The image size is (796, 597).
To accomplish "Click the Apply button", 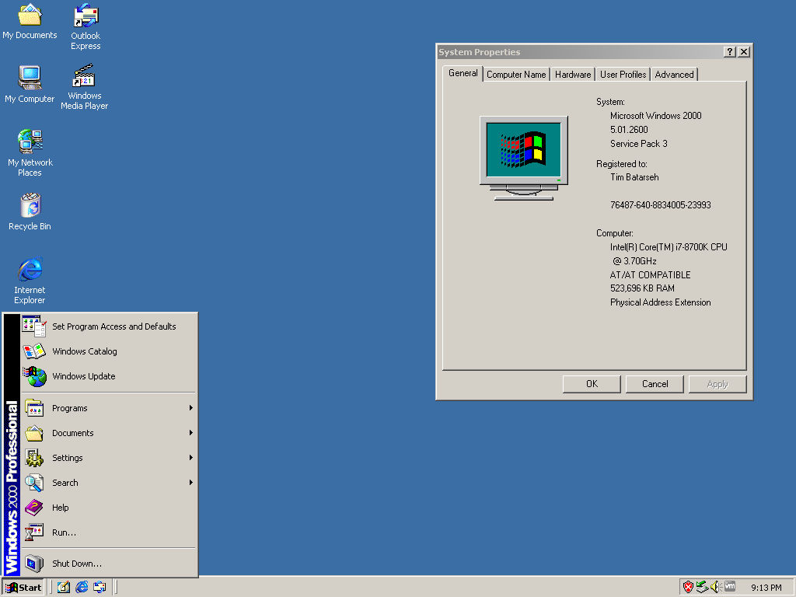I will [717, 384].
